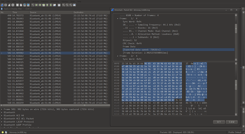
Task: Open the Wireless menu
Action: pos(65,1)
